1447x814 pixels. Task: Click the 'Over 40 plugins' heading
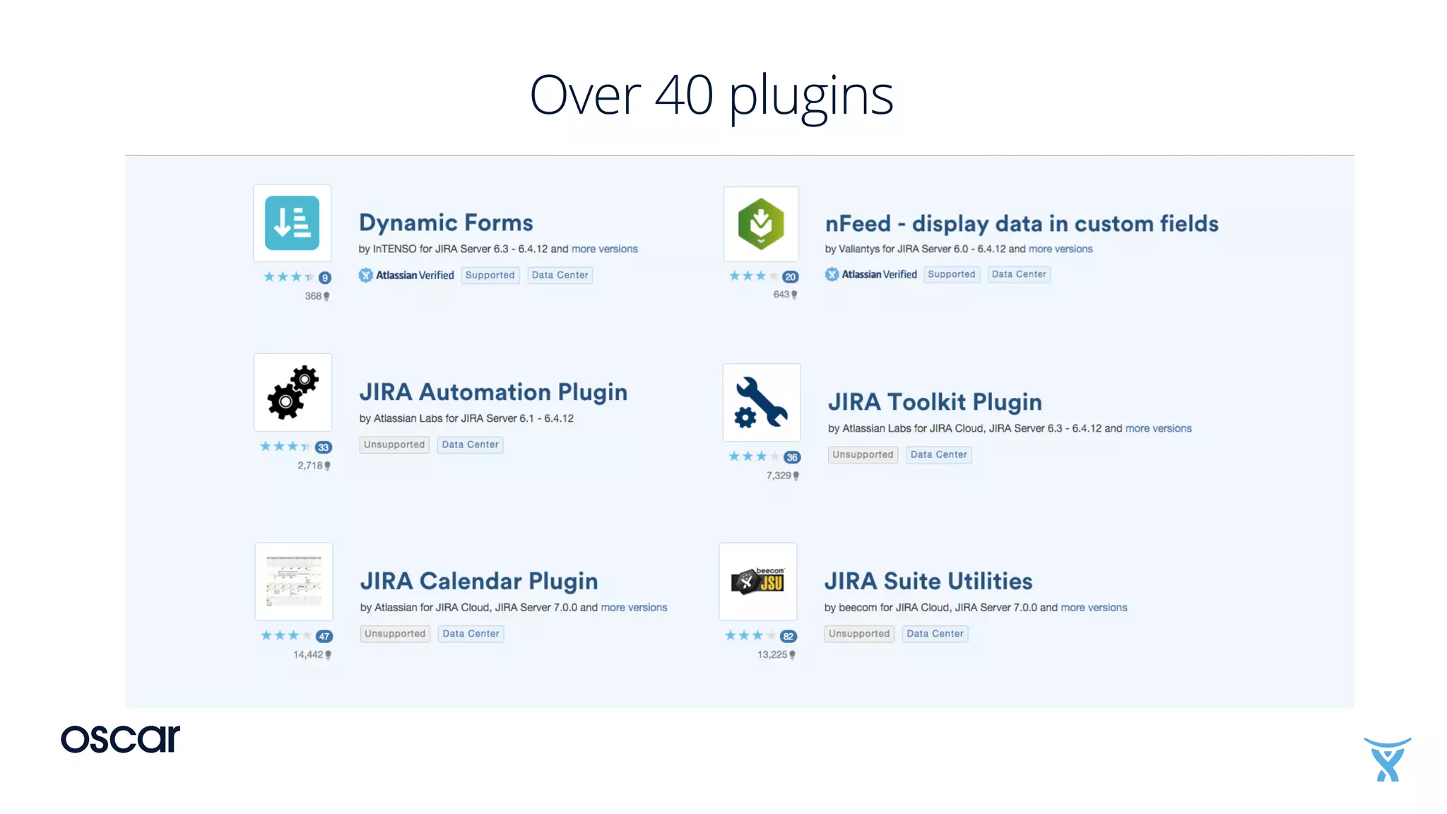pyautogui.click(x=711, y=95)
